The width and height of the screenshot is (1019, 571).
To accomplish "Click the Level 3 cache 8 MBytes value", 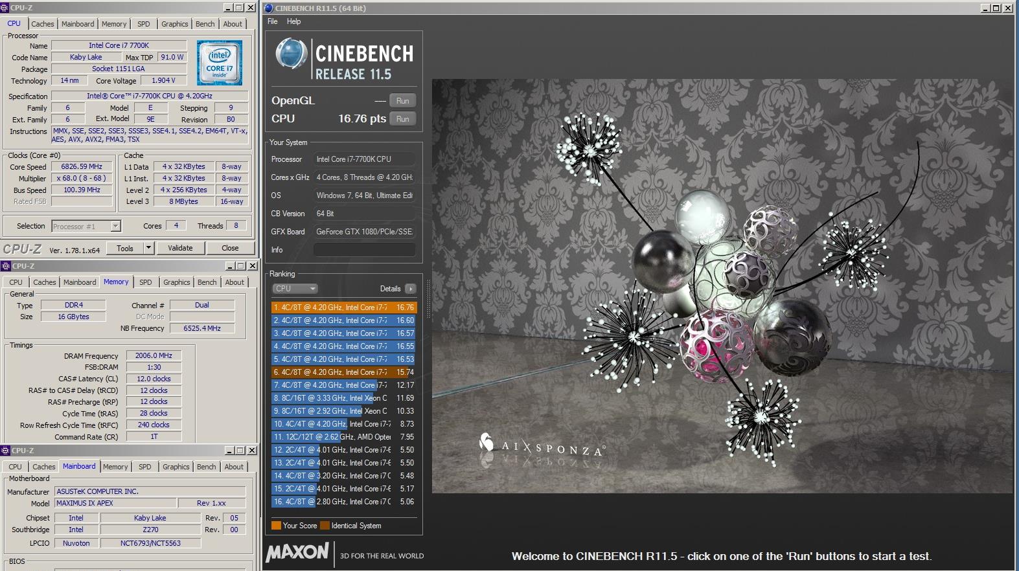I will tap(184, 202).
